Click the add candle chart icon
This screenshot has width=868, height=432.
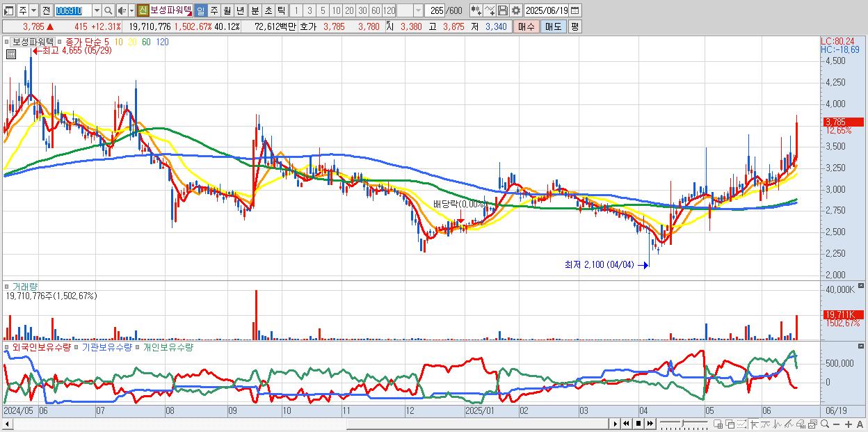(x=476, y=10)
